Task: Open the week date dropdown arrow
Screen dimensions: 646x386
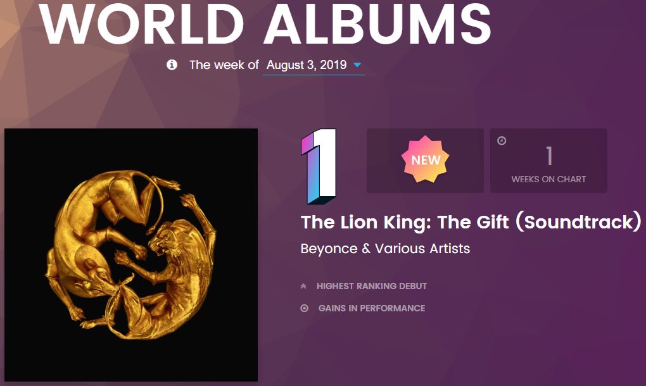Action: click(357, 65)
